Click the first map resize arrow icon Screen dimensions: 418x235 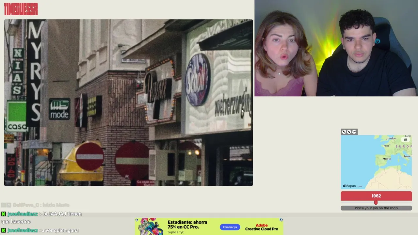[344, 132]
